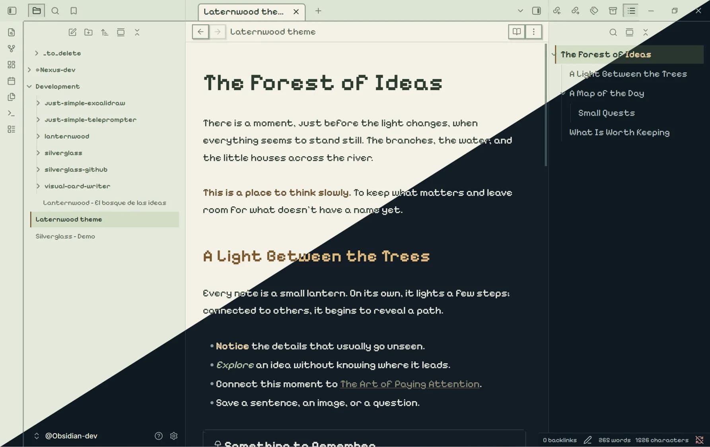Switch to reading view with book icon
Viewport: 710px width, 447px height.
pyautogui.click(x=517, y=32)
